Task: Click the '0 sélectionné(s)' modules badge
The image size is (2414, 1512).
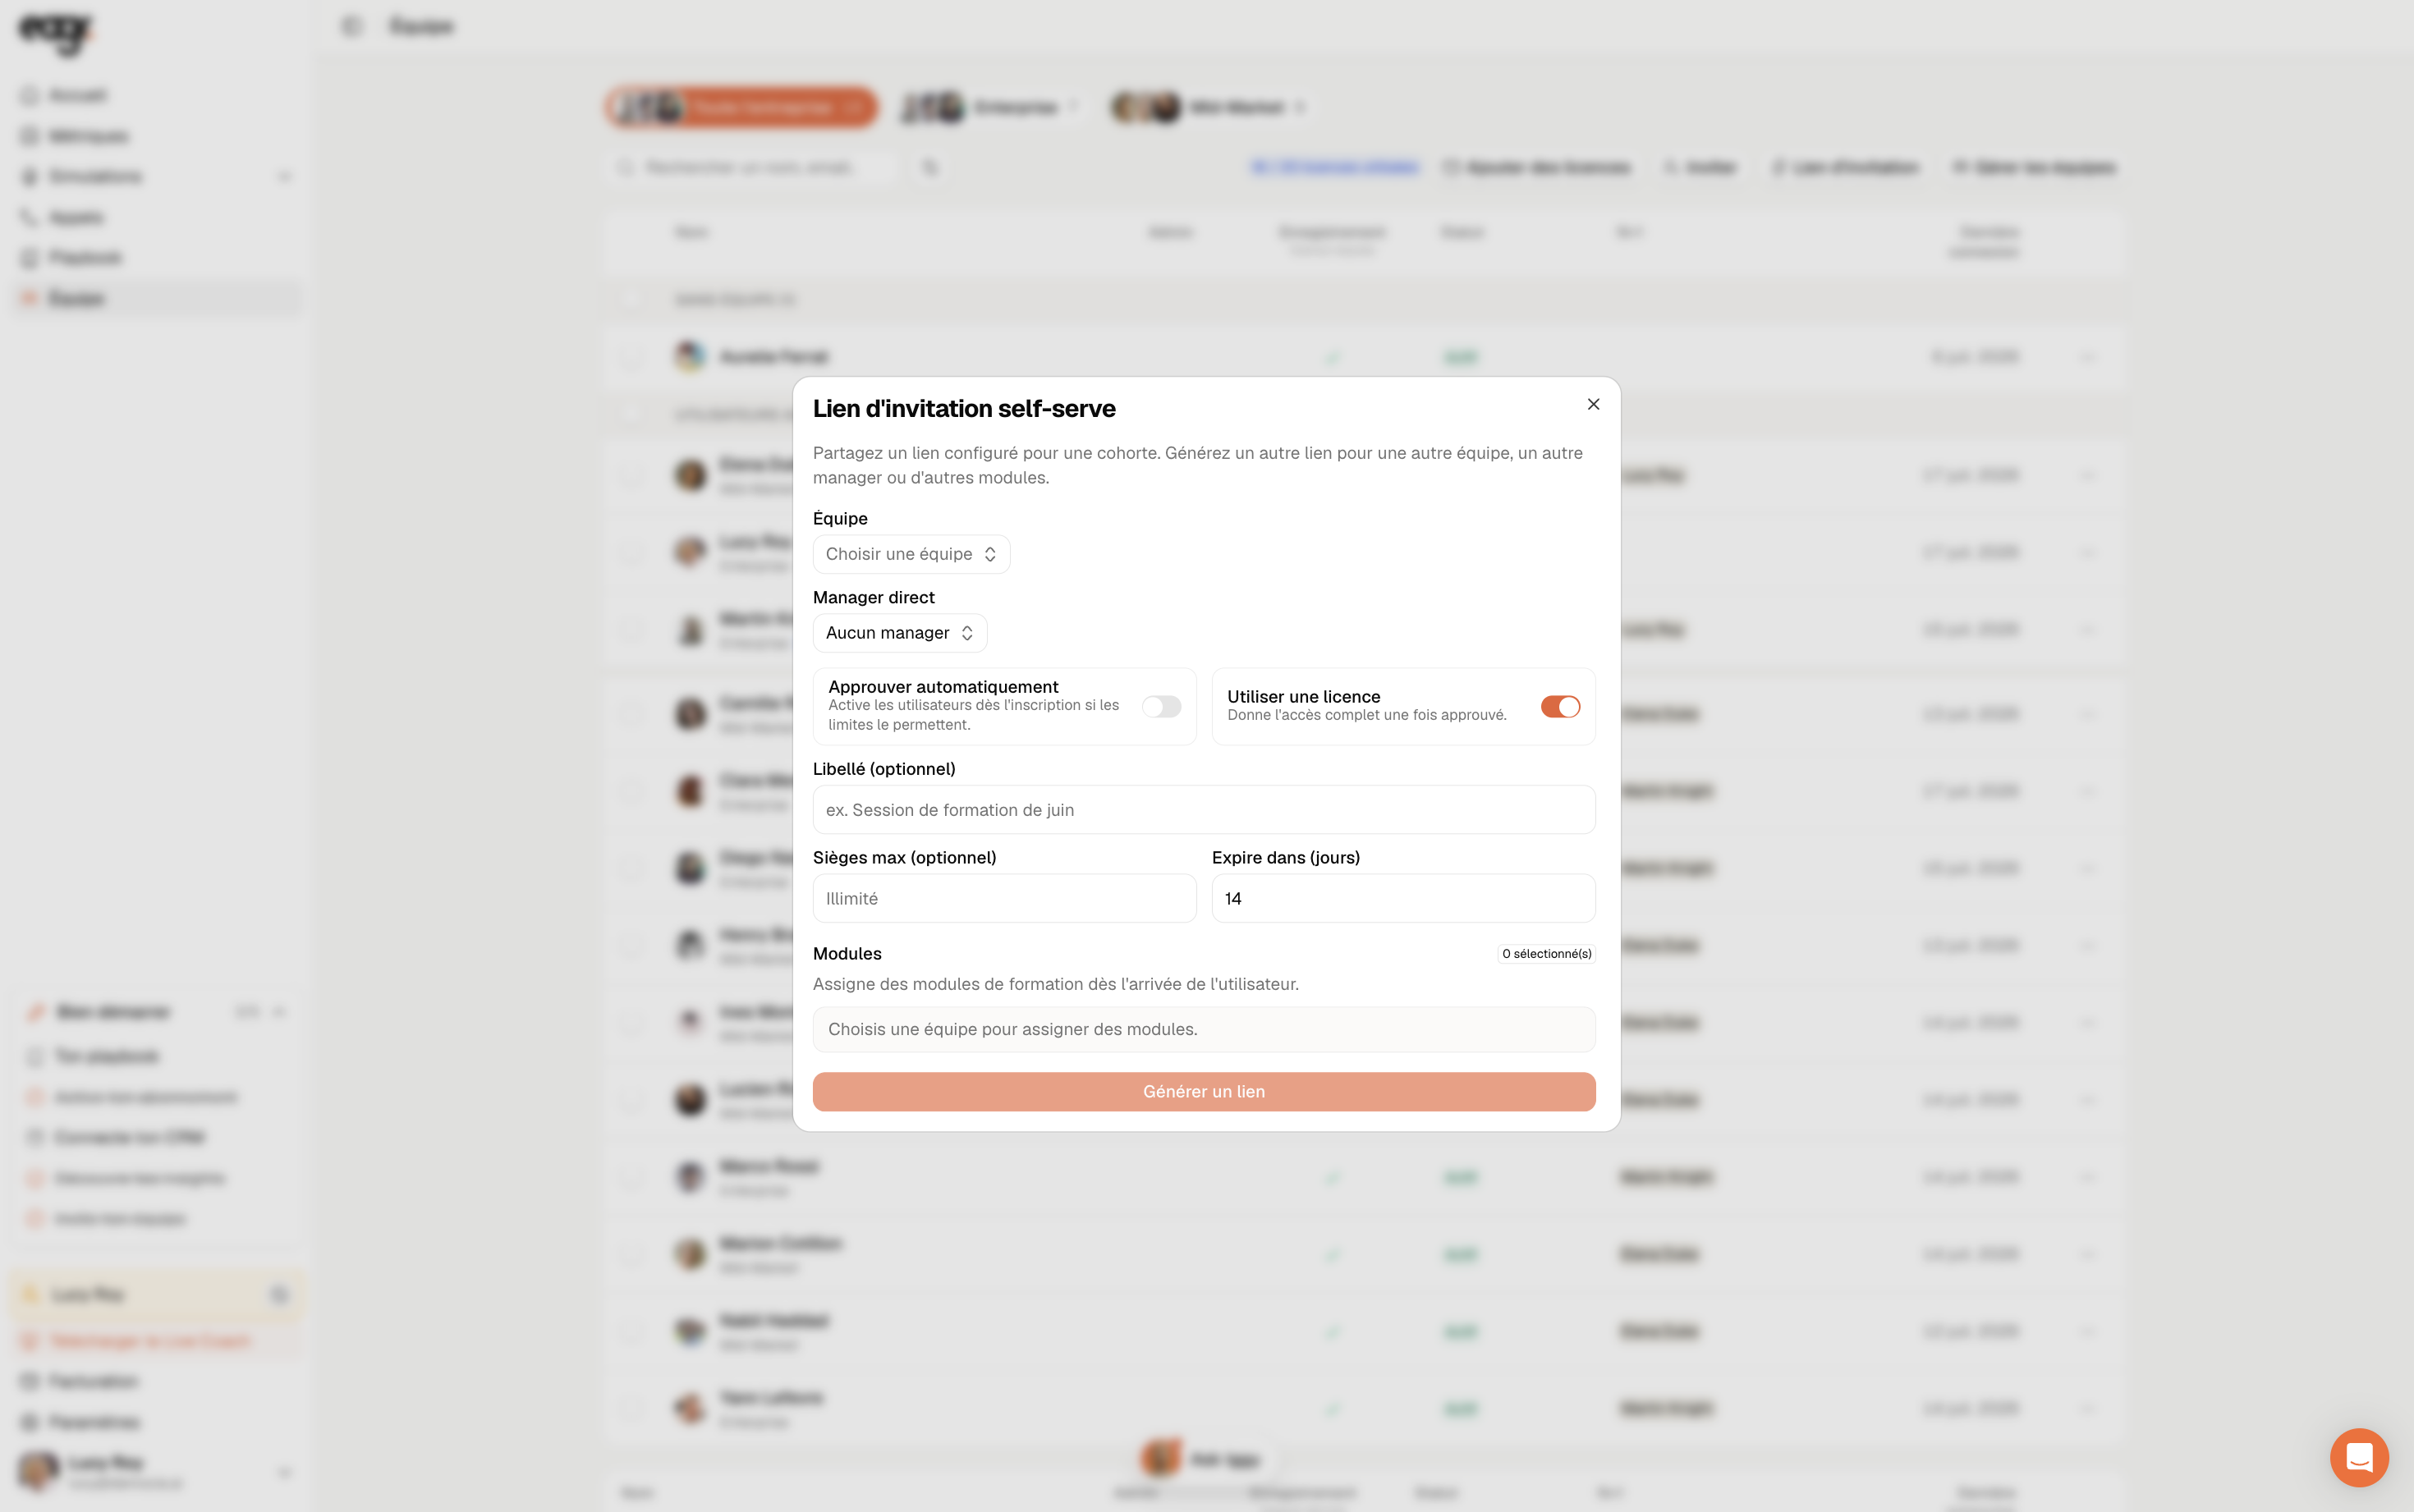Action: (x=1546, y=954)
